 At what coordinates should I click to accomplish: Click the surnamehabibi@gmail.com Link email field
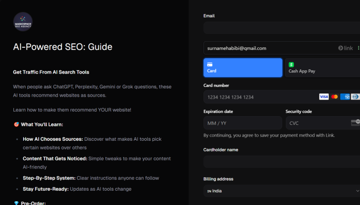(x=282, y=48)
